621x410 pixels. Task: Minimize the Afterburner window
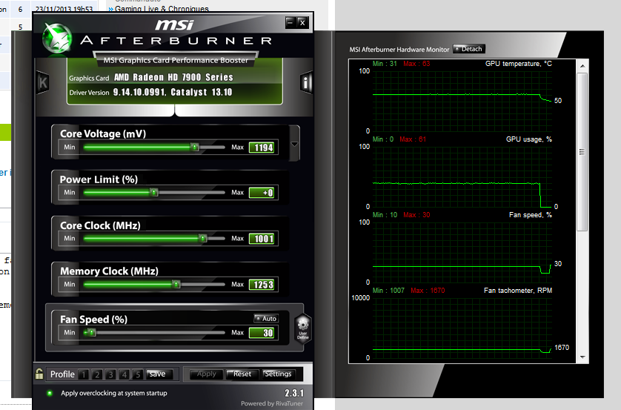coord(290,22)
